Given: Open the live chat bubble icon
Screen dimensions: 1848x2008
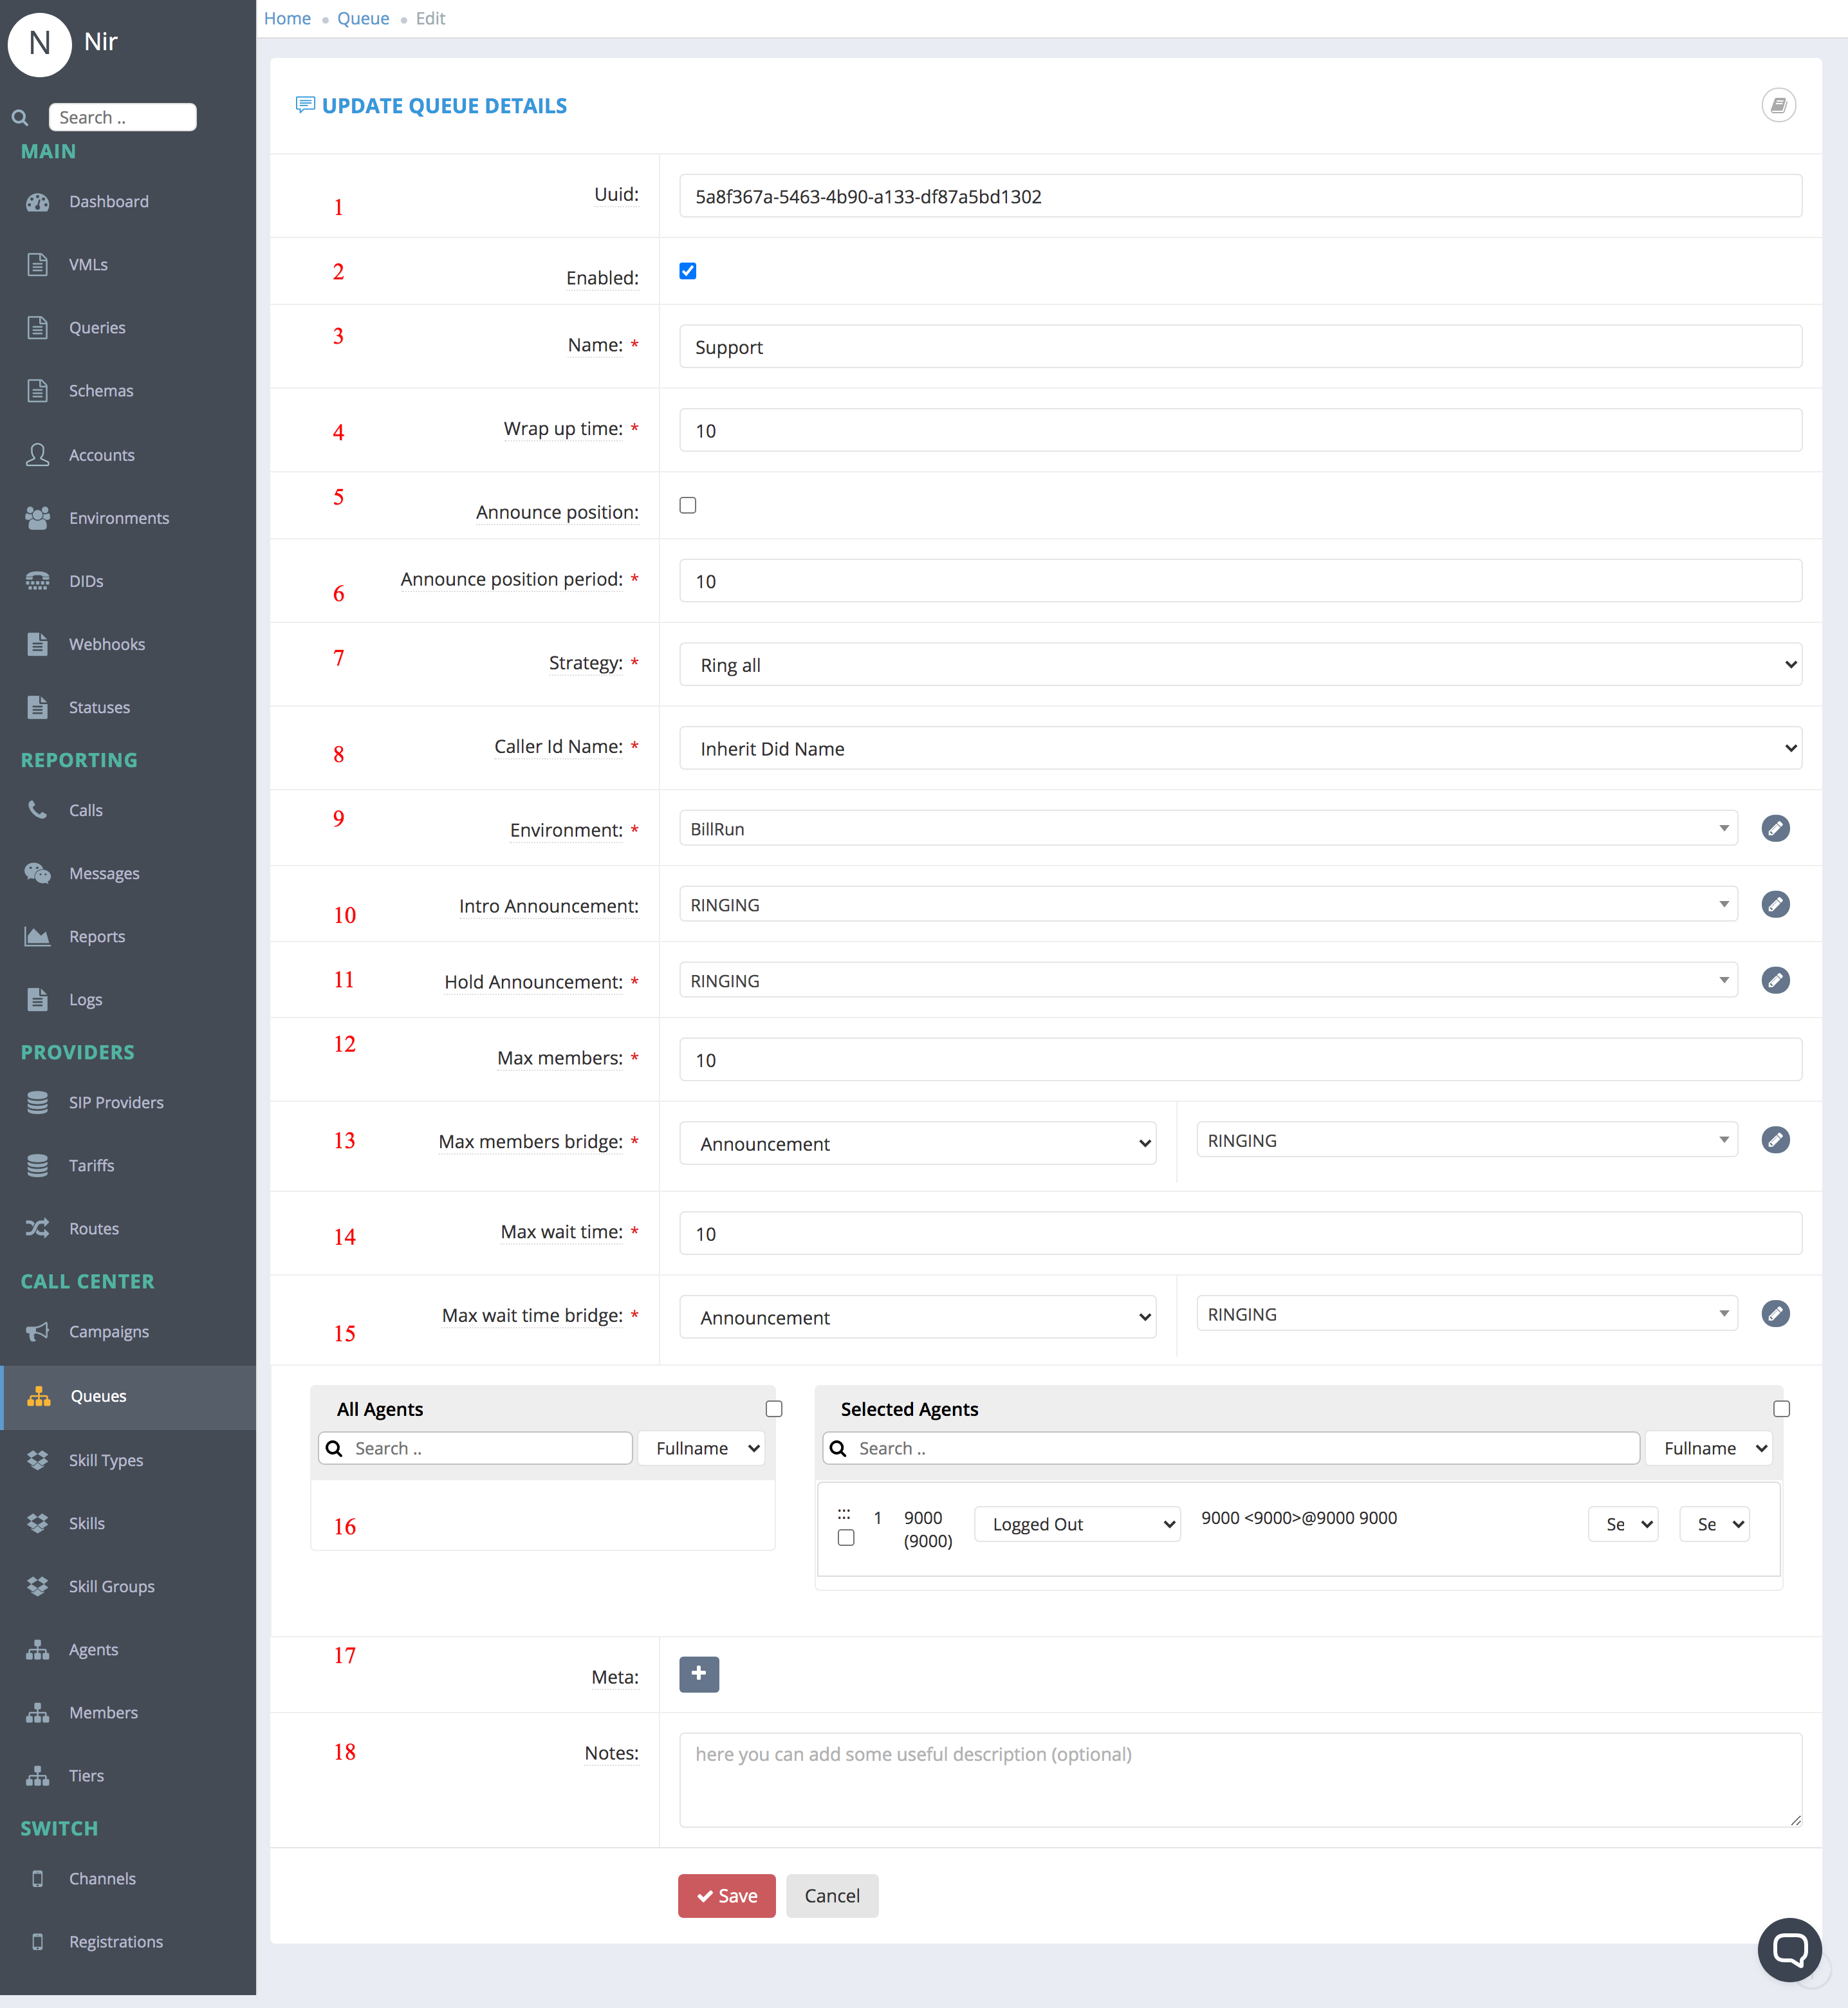Looking at the screenshot, I should (x=1789, y=1949).
